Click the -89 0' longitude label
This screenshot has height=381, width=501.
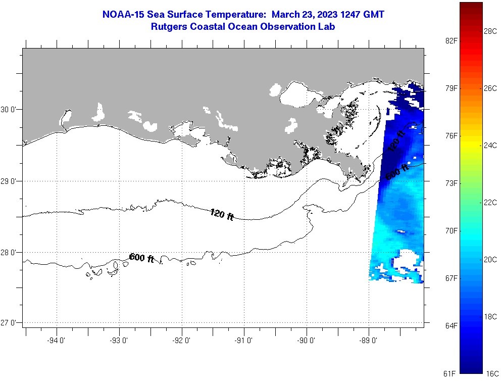coord(368,341)
